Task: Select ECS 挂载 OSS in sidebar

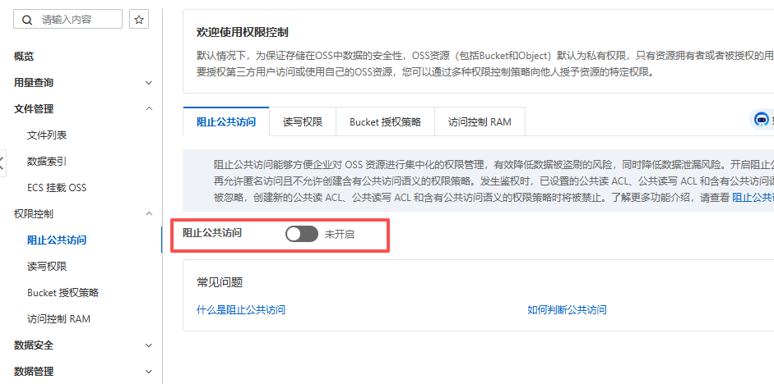Action: (57, 188)
